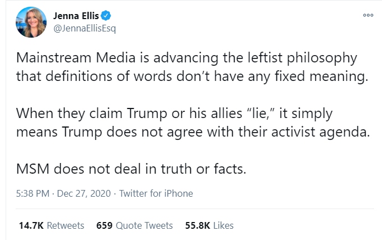View the 14.7K Retweets list
The width and height of the screenshot is (382, 240).
point(51,225)
